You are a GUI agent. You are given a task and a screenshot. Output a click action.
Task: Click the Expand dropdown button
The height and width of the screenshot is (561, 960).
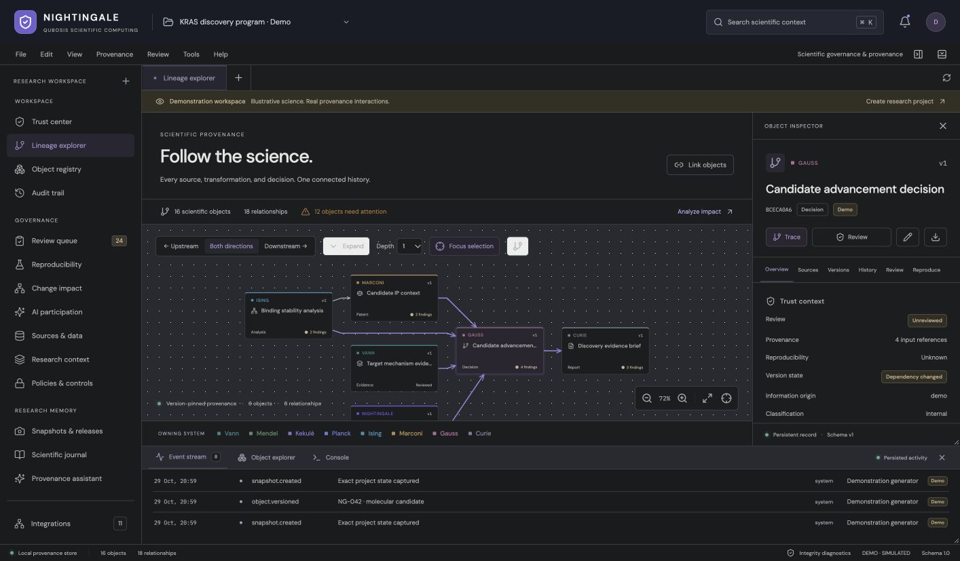click(x=346, y=246)
